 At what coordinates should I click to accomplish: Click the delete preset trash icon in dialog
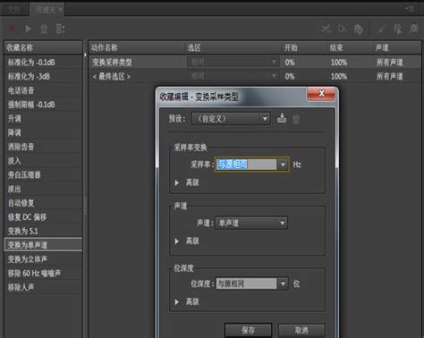tap(296, 119)
